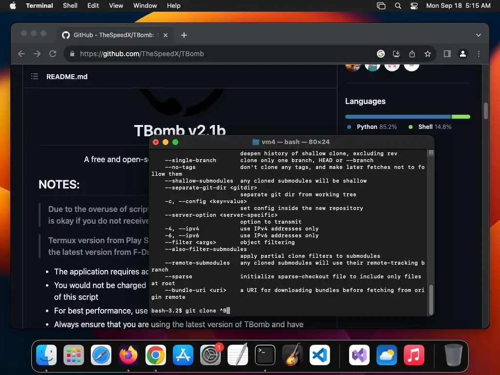This screenshot has height=375, width=500.
Task: Click the README.md heading
Action: pyautogui.click(x=66, y=77)
